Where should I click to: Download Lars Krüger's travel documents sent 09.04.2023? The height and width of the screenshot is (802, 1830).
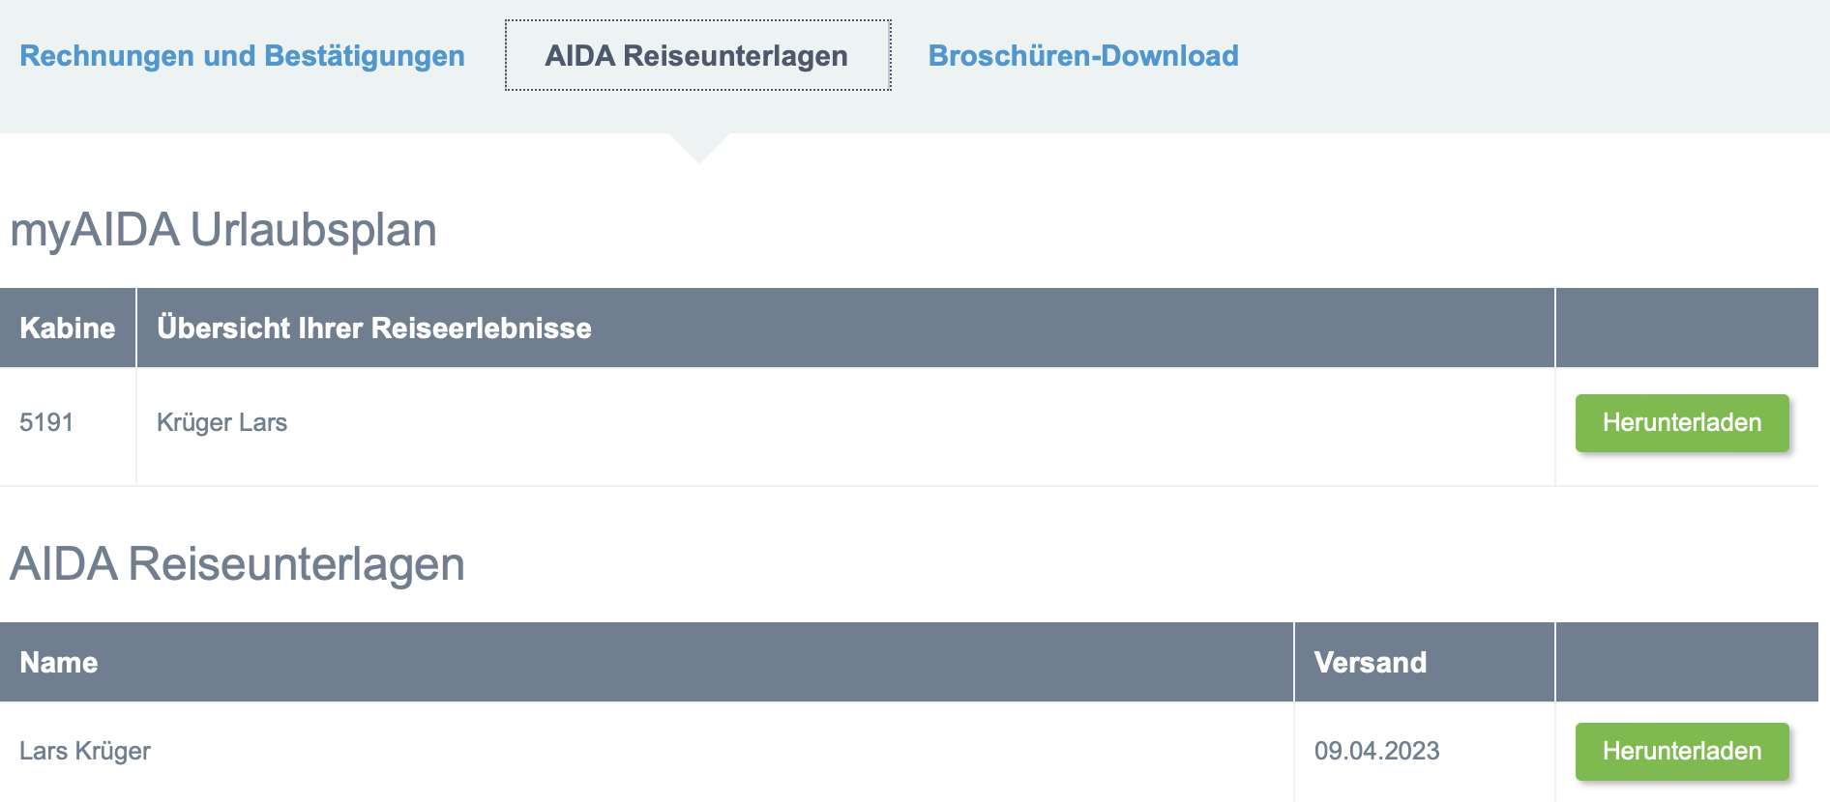pyautogui.click(x=1681, y=752)
